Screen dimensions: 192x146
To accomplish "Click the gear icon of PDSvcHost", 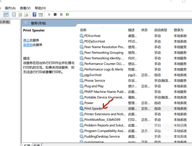I will click(81, 36).
